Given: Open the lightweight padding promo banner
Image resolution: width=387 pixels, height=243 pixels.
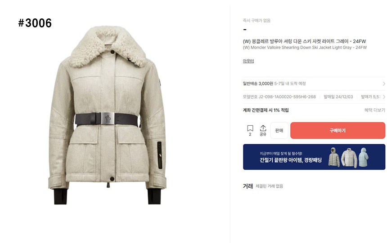Looking at the screenshot, I should point(314,157).
